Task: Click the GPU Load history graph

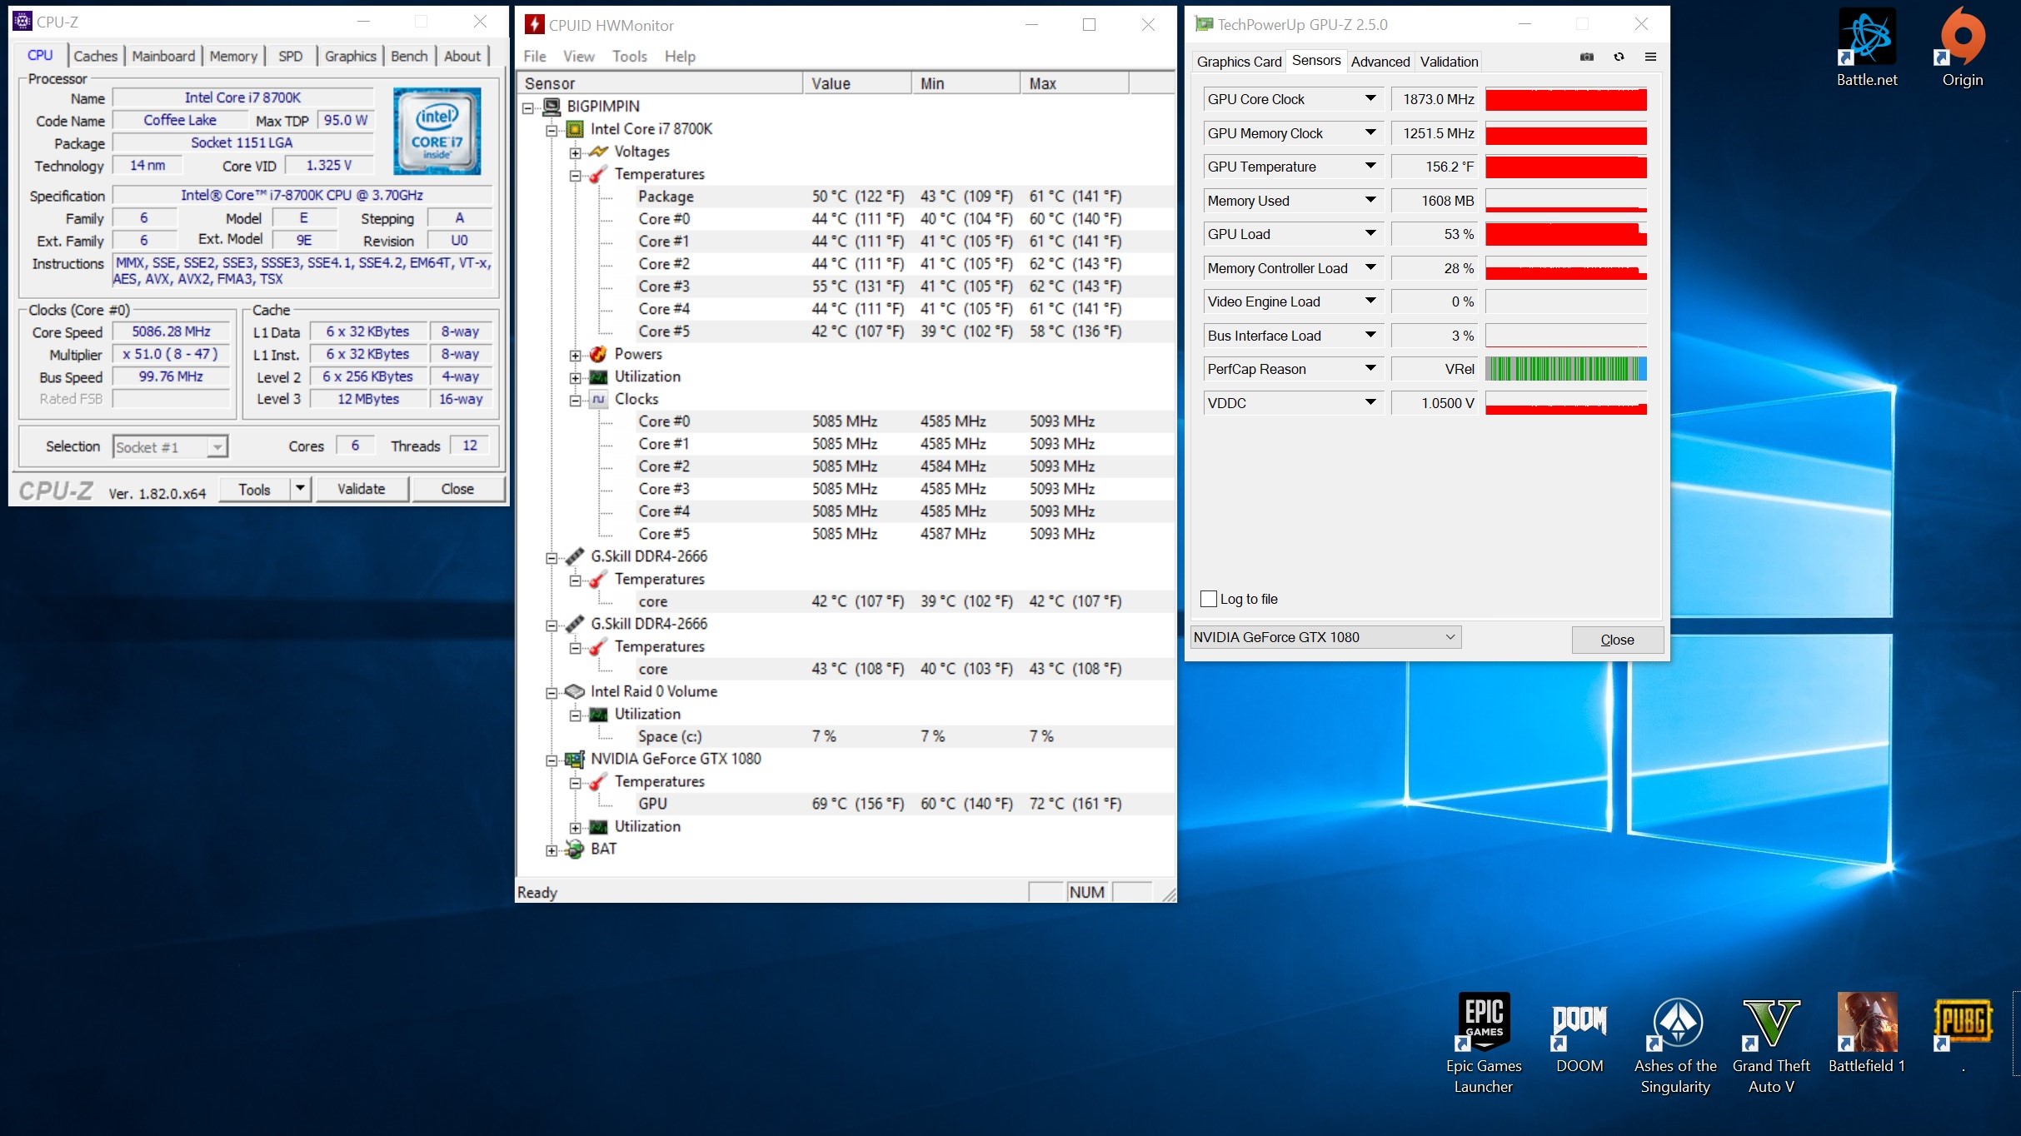Action: pos(1566,234)
